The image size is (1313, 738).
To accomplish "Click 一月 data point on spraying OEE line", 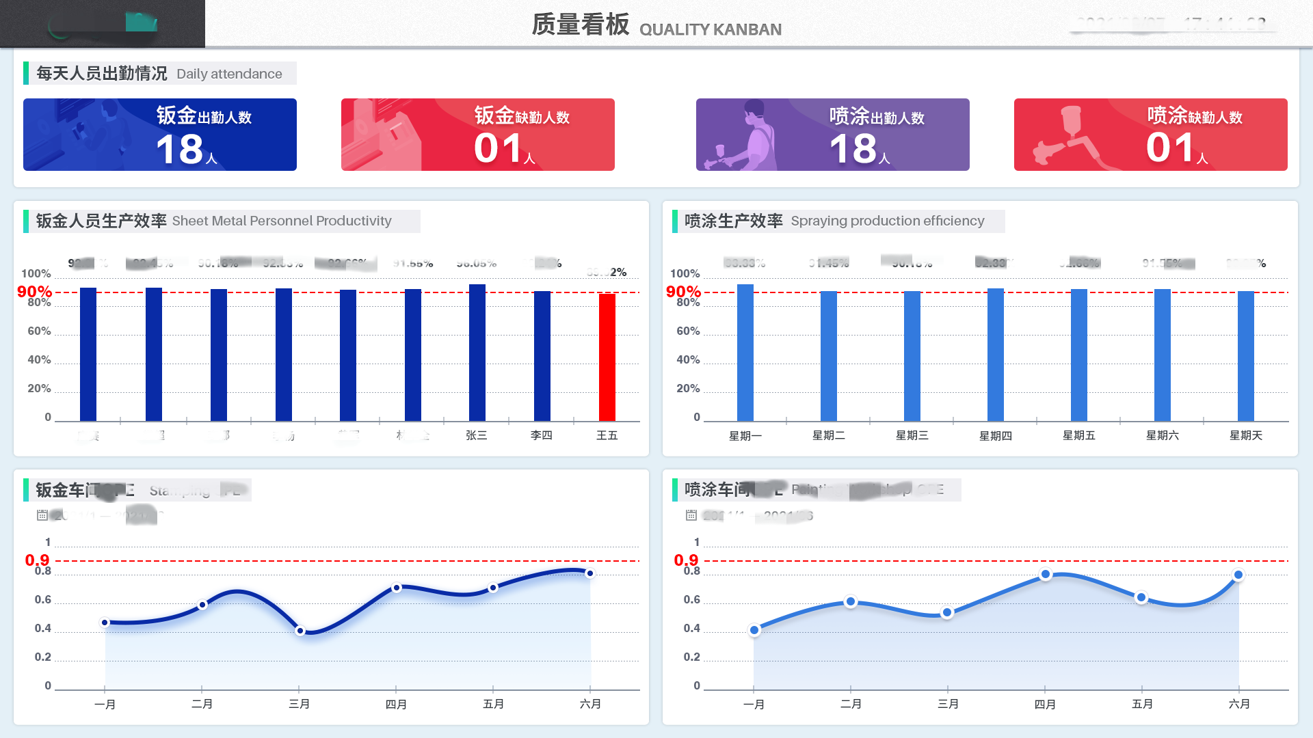I will point(754,630).
